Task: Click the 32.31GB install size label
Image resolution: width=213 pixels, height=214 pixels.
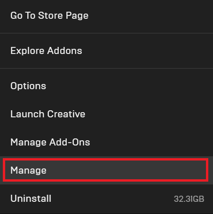Action: (x=189, y=199)
